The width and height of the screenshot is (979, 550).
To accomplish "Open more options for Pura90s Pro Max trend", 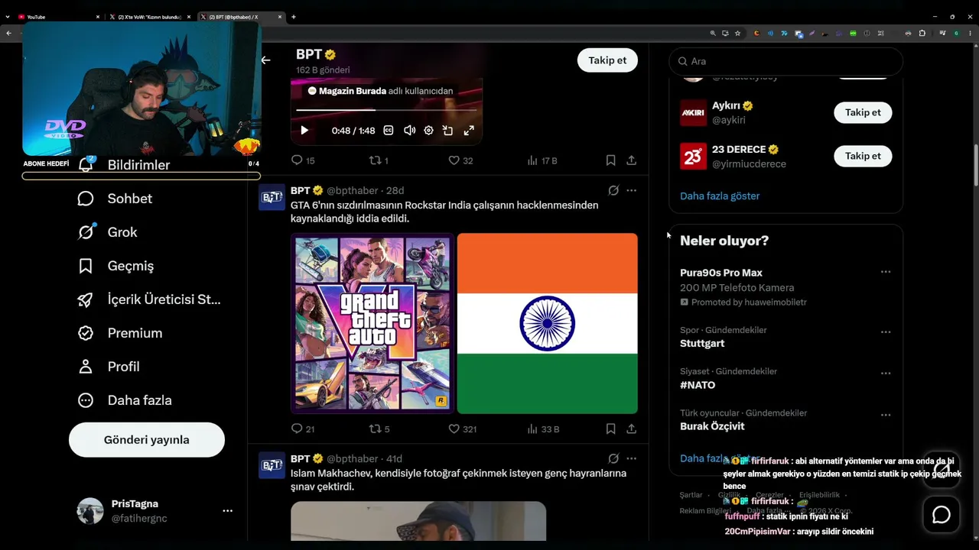I will pyautogui.click(x=886, y=272).
